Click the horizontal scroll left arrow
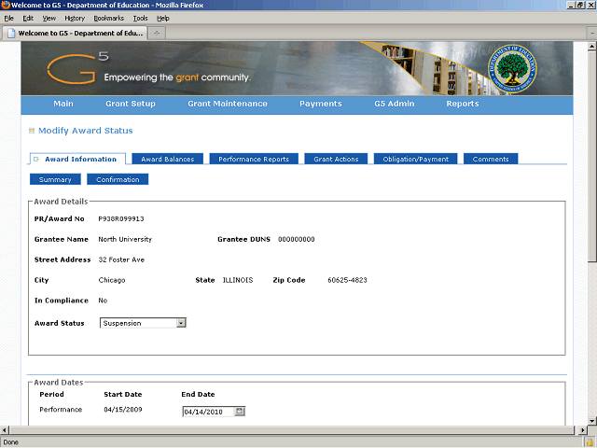The height and width of the screenshot is (448, 597). pos(4,430)
